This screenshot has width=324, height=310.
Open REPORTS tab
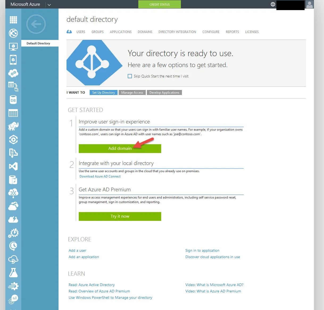tap(232, 32)
